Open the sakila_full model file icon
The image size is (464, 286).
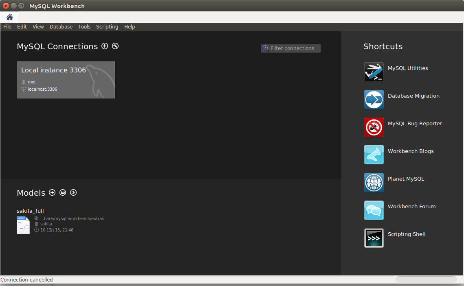tap(23, 225)
